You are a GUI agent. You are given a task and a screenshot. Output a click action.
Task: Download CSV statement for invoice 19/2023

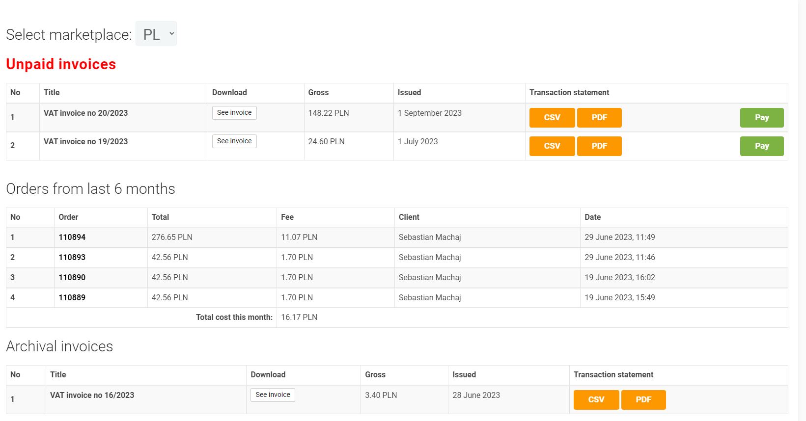(552, 146)
